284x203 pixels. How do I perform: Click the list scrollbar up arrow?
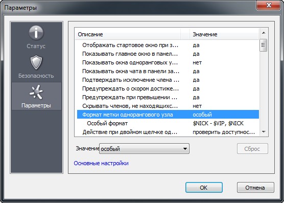264,33
